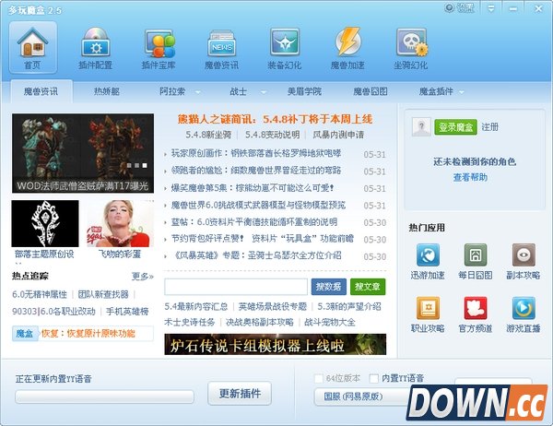Open the 团队新查找器 hot topic
Screen dimensions: 553x426
[x=103, y=294]
